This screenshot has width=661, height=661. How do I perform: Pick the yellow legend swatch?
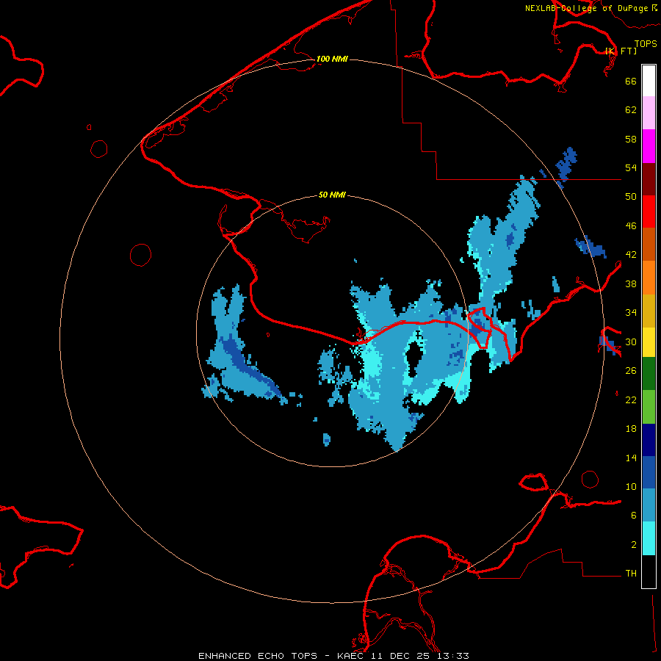(649, 342)
